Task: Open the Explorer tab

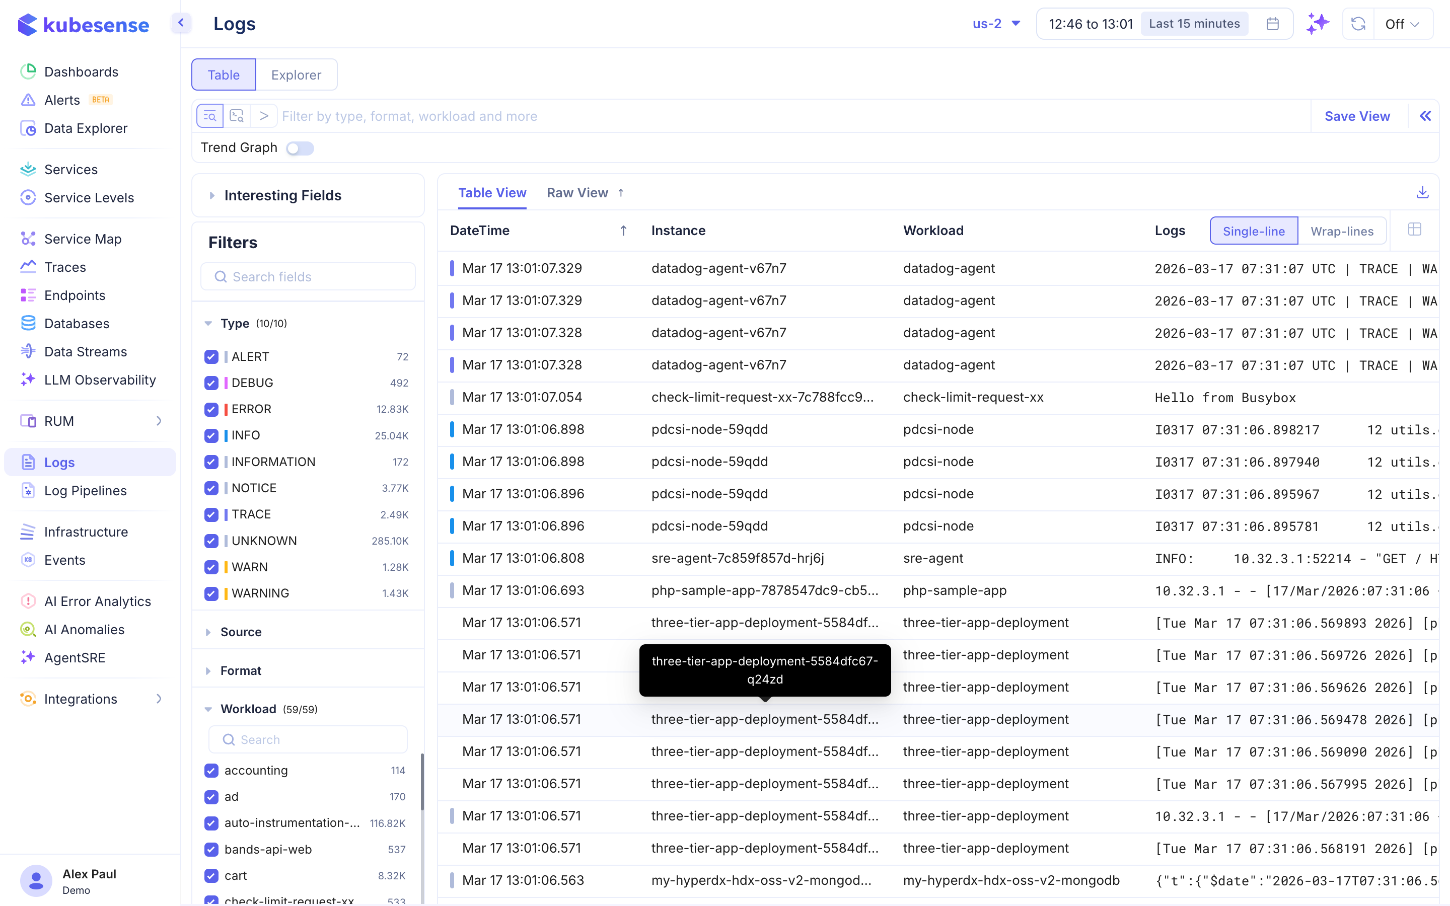Action: click(296, 74)
